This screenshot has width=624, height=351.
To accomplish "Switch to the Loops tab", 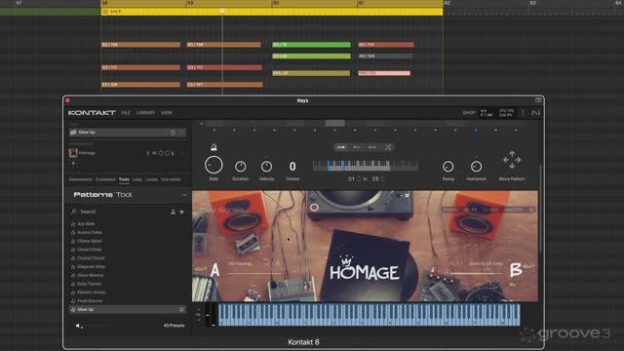I will pyautogui.click(x=151, y=179).
